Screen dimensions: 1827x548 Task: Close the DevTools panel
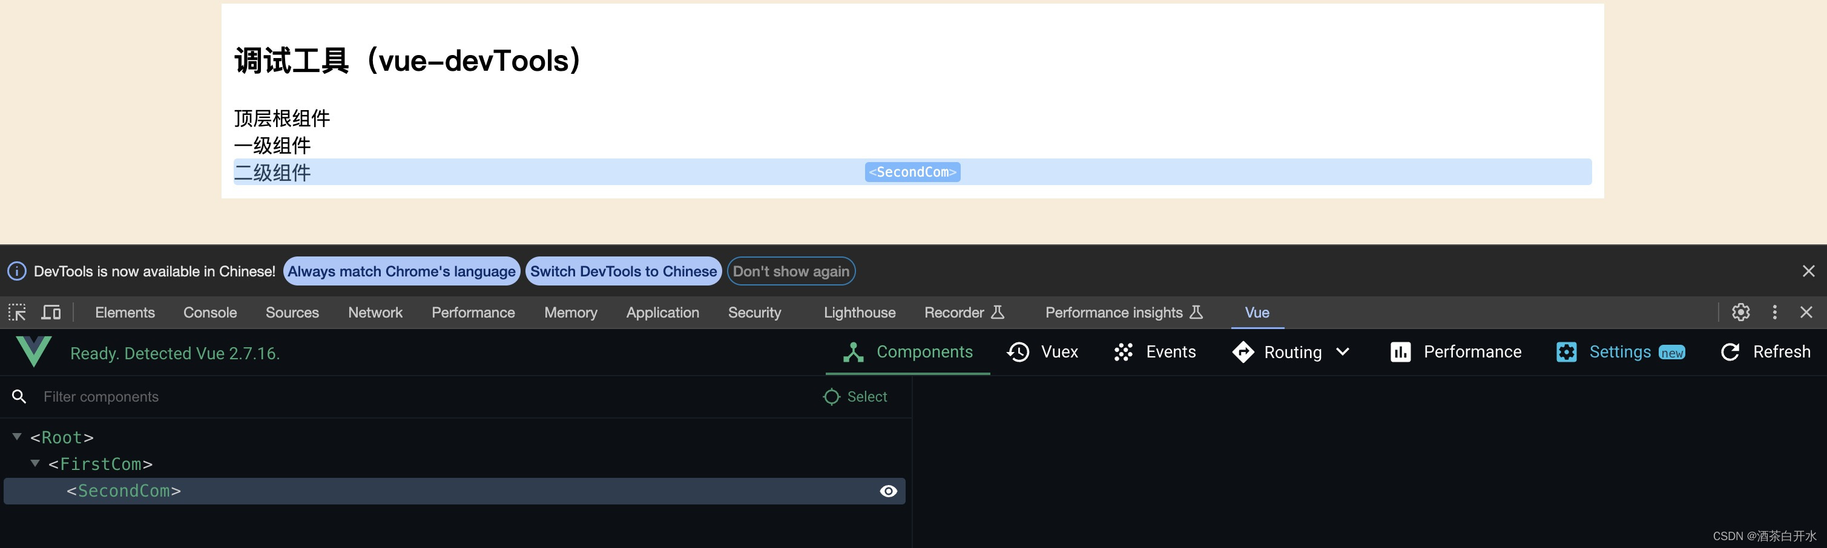point(1806,313)
